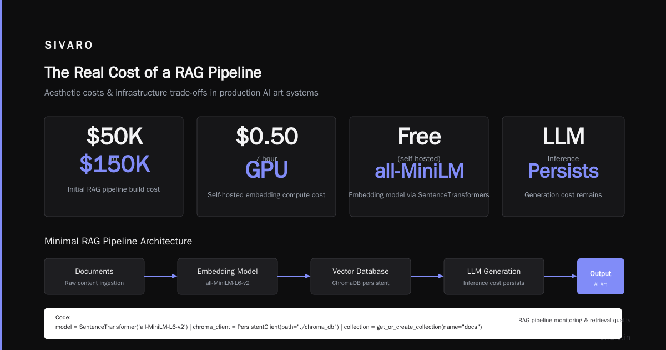
Task: Click the 'The Real Cost of a RAG Pipeline' title
Action: [x=153, y=73]
